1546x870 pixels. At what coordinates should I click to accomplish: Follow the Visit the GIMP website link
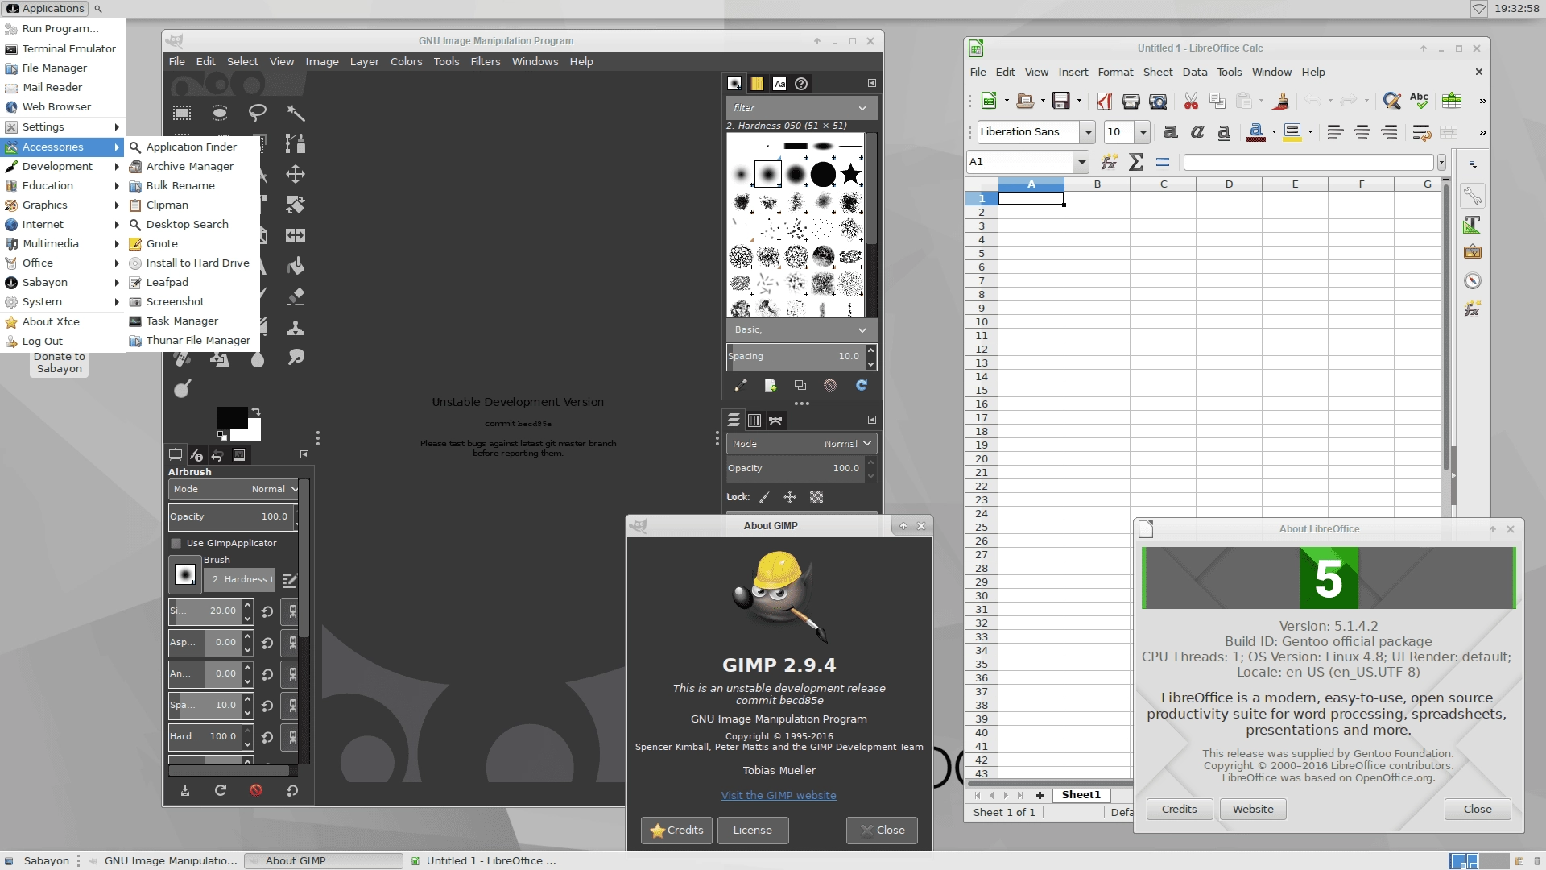(779, 795)
